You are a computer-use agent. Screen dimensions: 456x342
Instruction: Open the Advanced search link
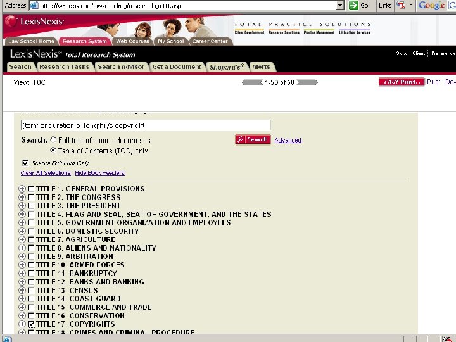pyautogui.click(x=288, y=140)
